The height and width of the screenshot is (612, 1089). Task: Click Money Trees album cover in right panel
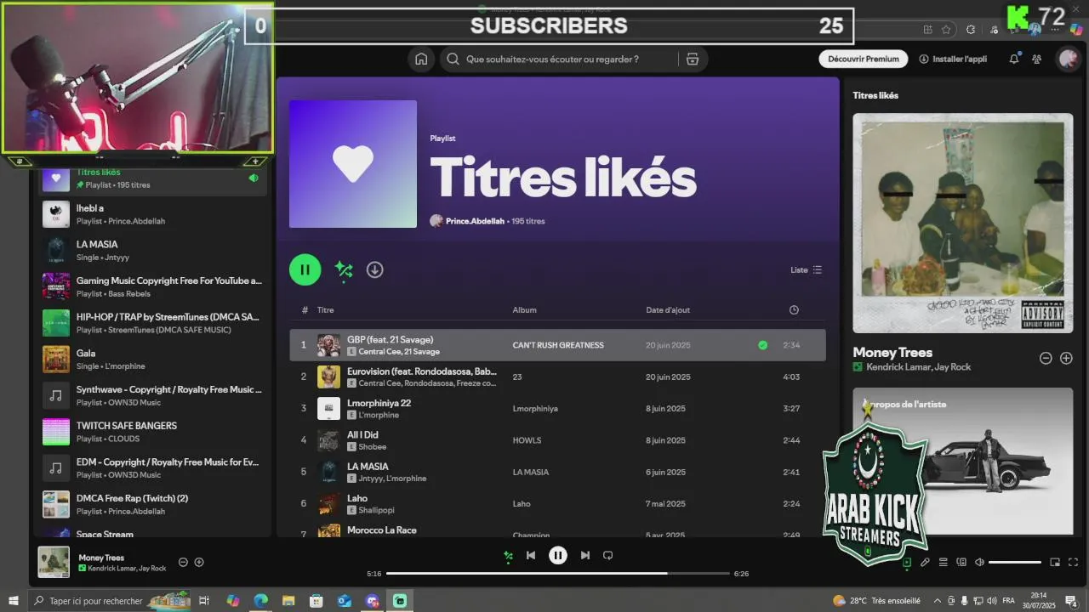point(963,223)
